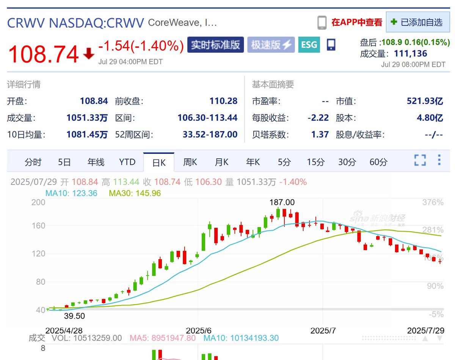Click the MA30: 145.96 indicator label
Viewport: 455px width, 360px height.
tap(135, 193)
